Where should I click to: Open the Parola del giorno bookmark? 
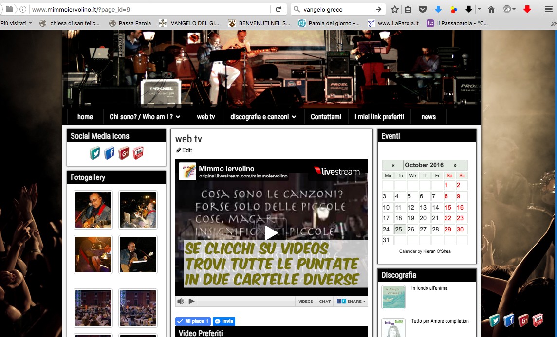point(329,23)
